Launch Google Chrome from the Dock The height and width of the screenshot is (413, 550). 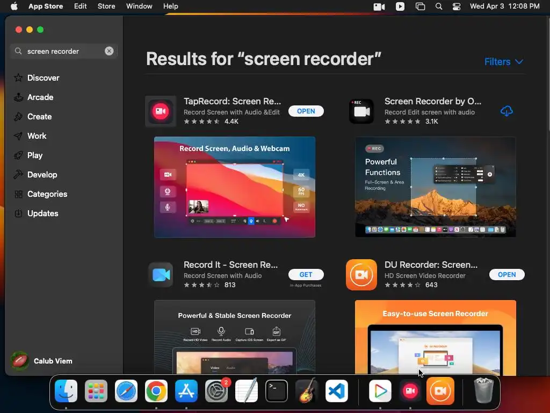156,391
